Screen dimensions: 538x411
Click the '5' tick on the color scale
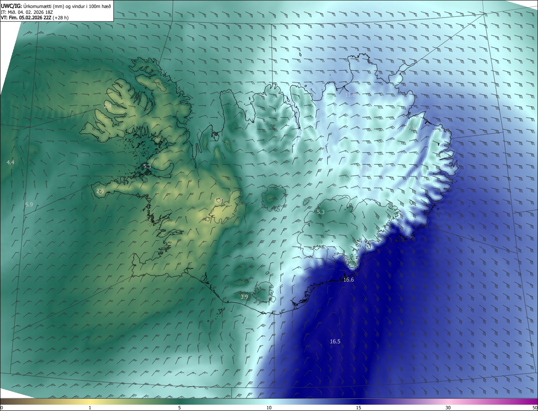179,408
